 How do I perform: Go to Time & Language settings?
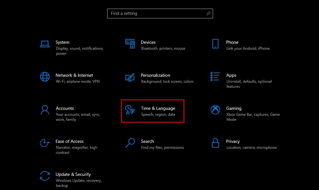158,108
